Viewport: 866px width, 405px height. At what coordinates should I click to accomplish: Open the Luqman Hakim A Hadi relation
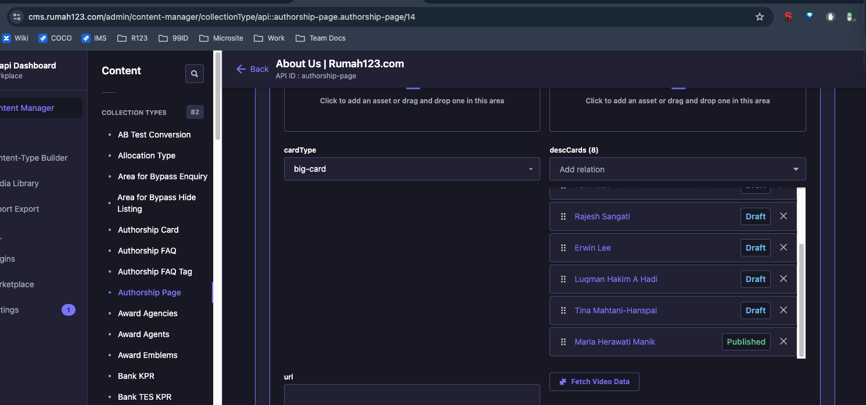tap(616, 279)
